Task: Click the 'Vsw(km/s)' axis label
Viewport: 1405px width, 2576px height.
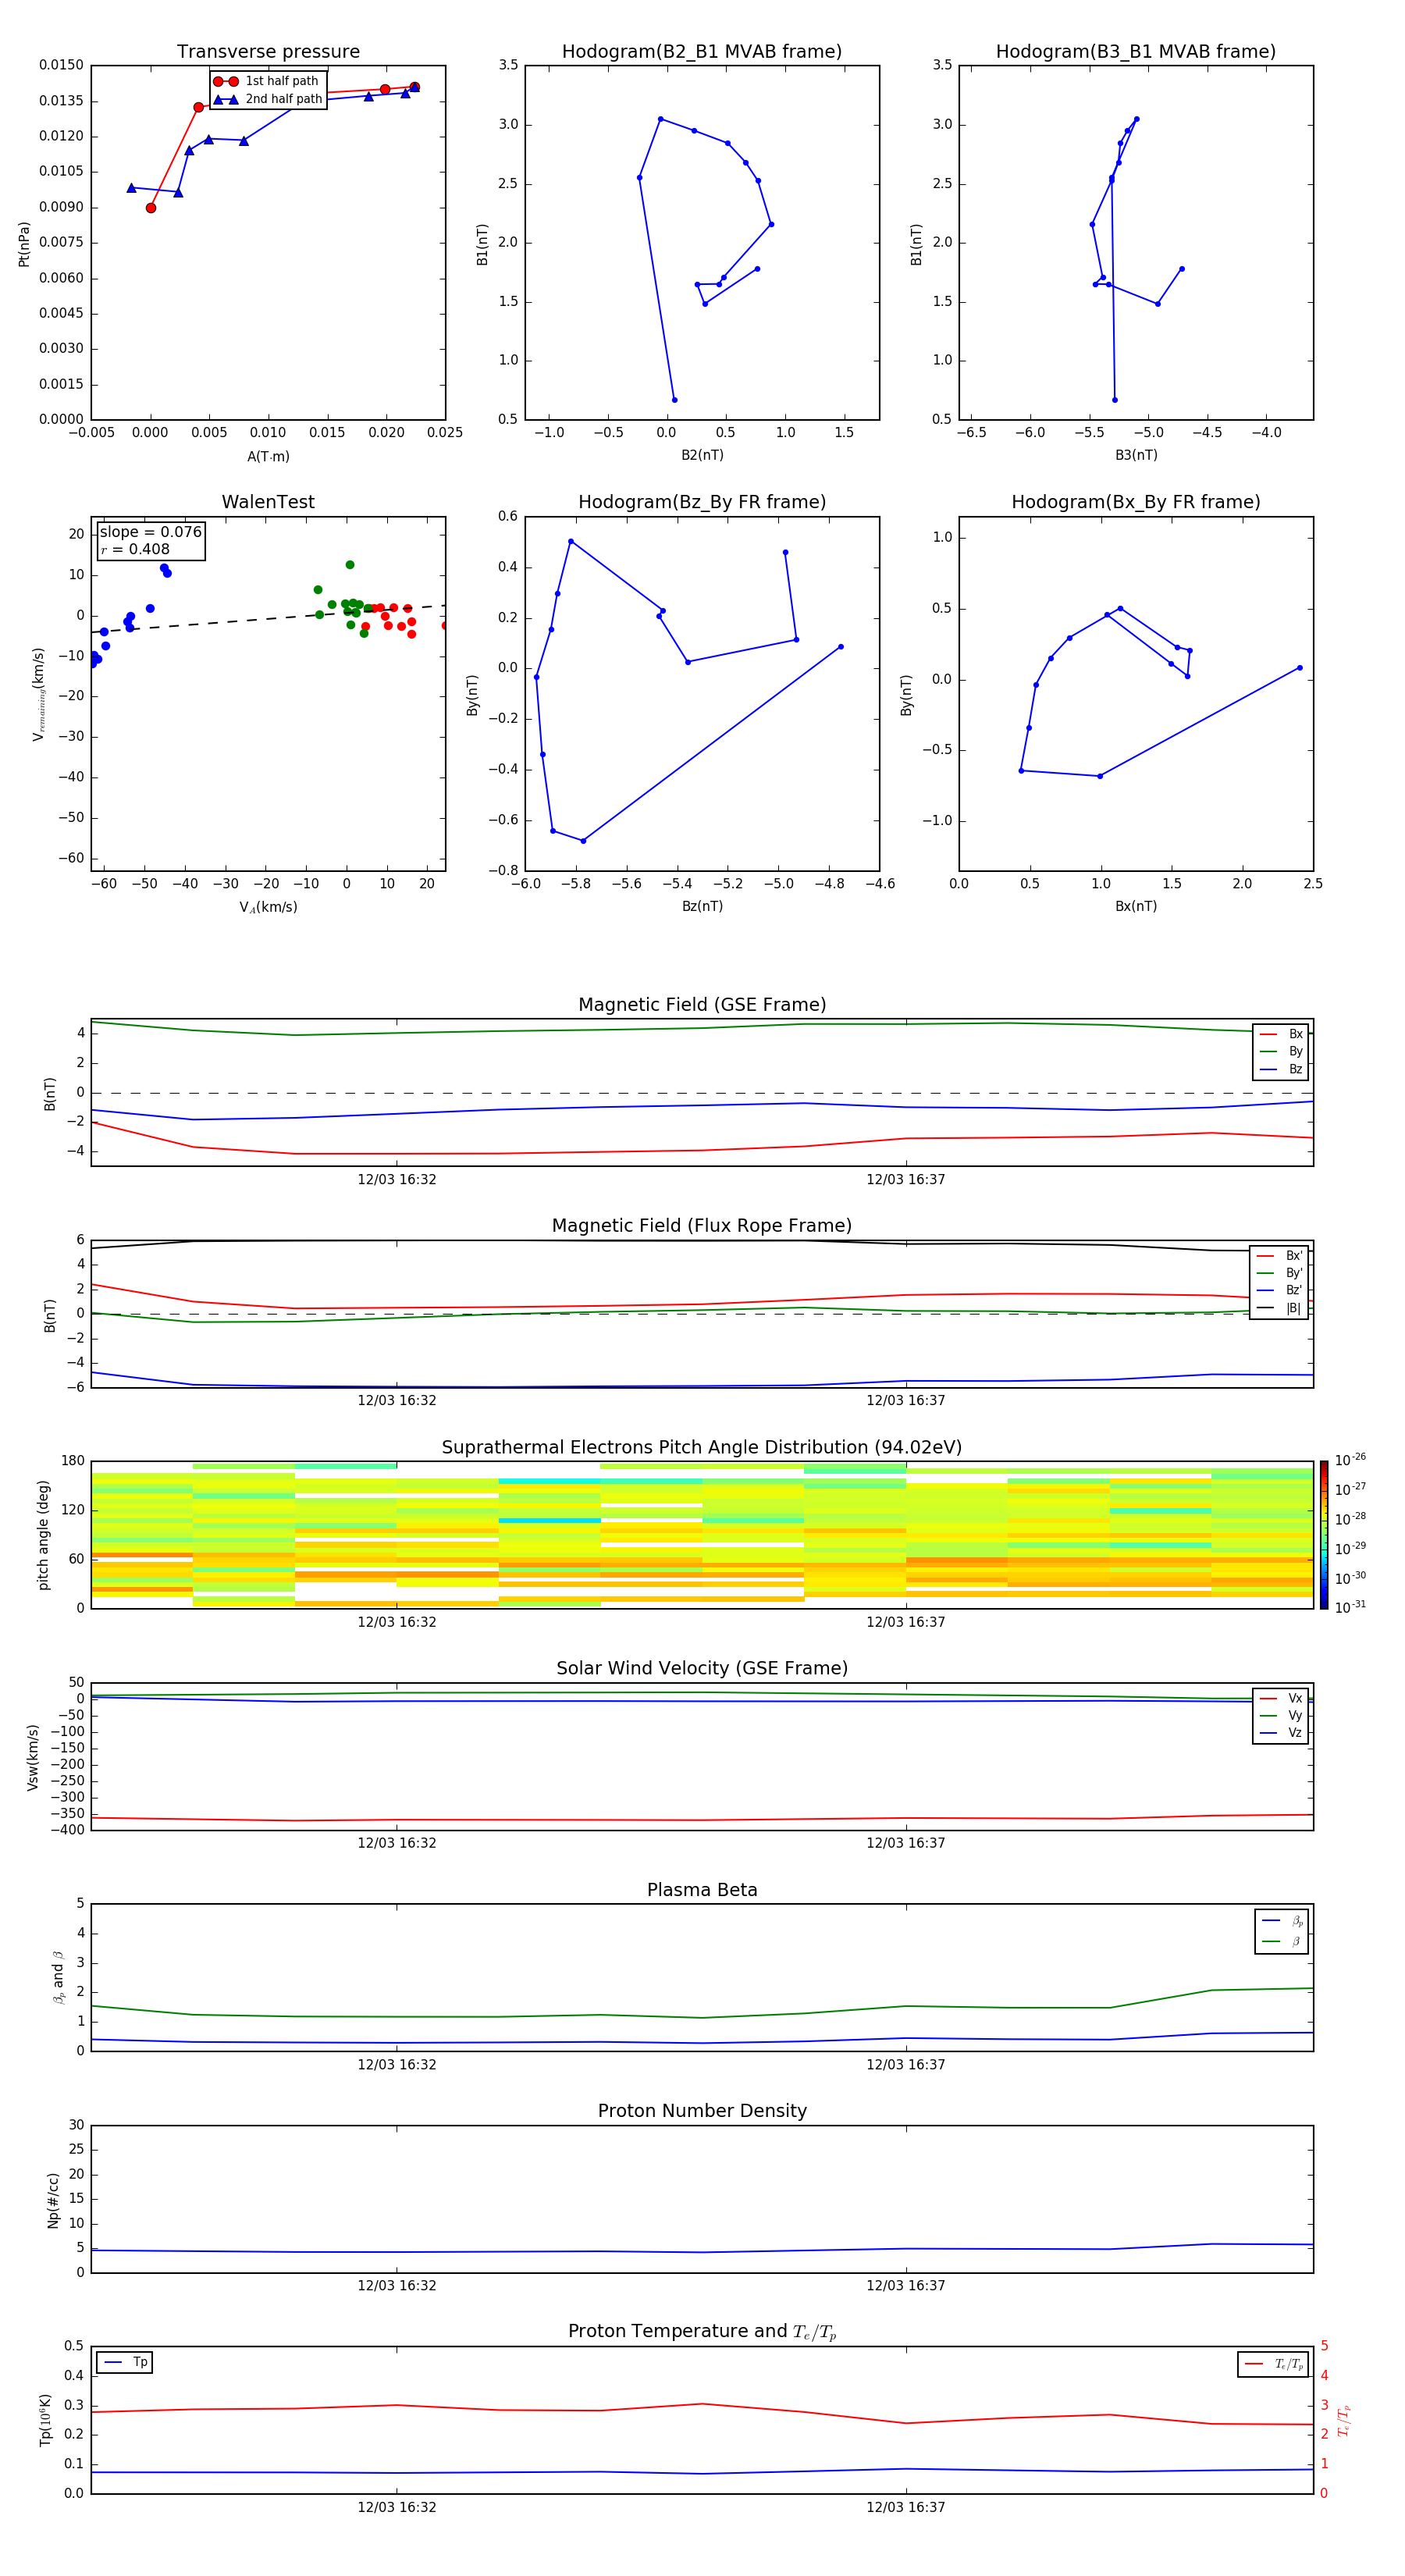Action: pos(33,1757)
